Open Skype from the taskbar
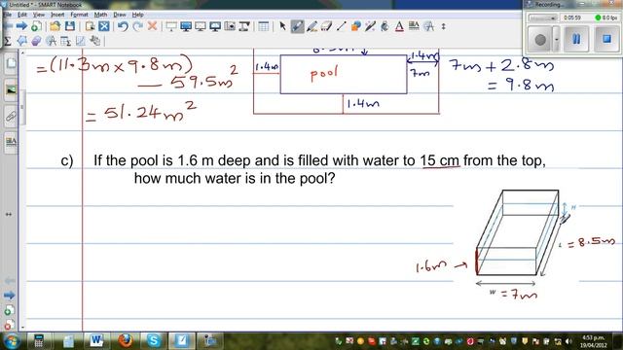The image size is (623, 350). (x=154, y=341)
